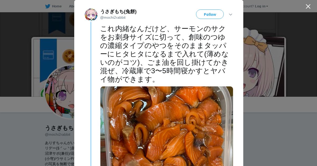The image size is (317, 166).
Task: Click the display name うさぎもち(兔餅) in tweet
Action: point(118,12)
